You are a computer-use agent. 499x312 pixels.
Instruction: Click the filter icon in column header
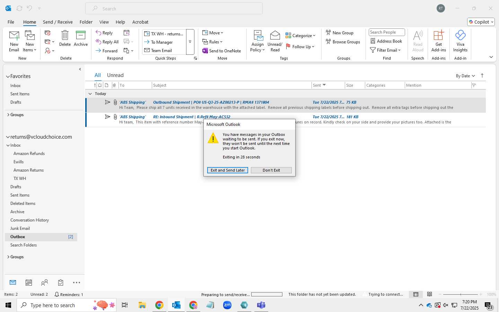pyautogui.click(x=474, y=85)
